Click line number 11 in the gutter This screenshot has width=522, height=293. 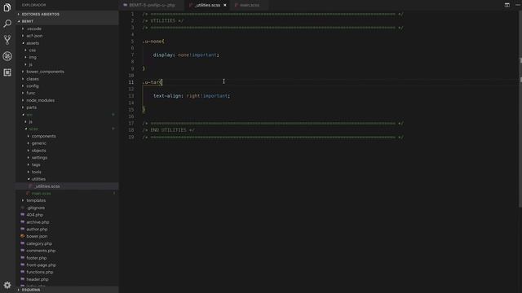click(131, 82)
